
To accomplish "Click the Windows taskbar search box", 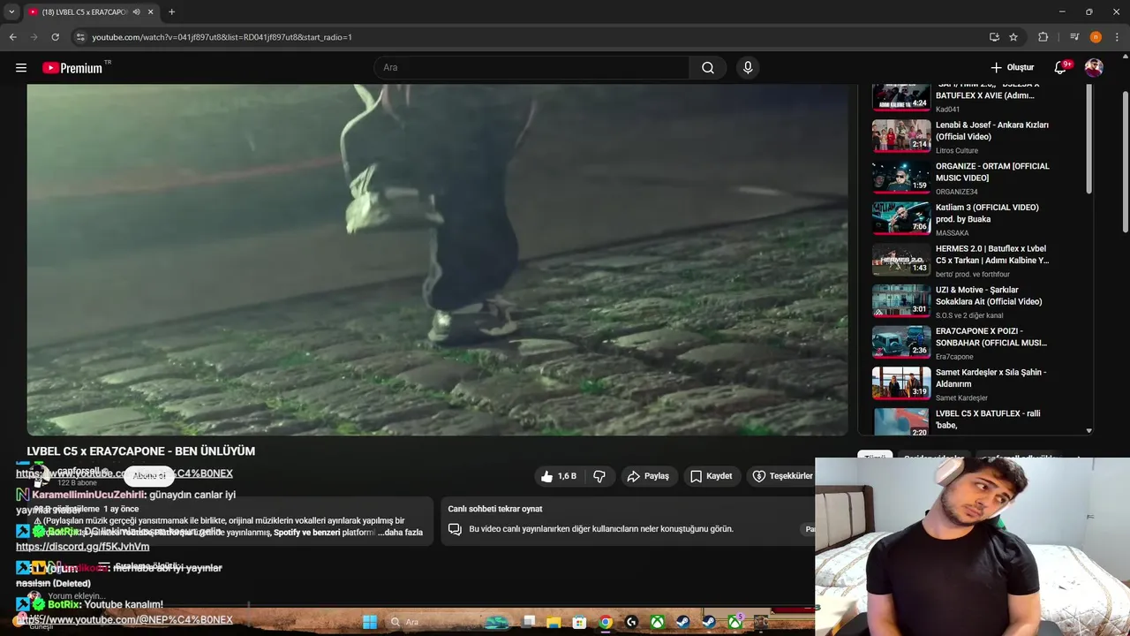I will [x=432, y=622].
